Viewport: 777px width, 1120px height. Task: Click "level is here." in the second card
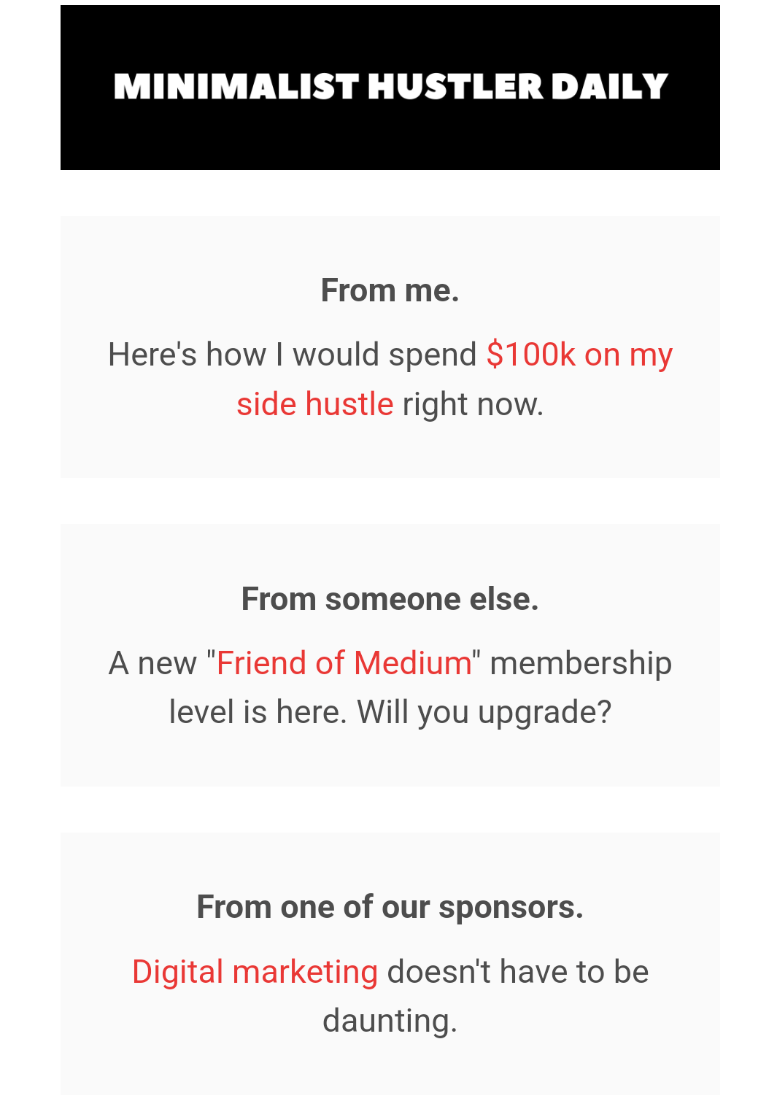point(258,712)
